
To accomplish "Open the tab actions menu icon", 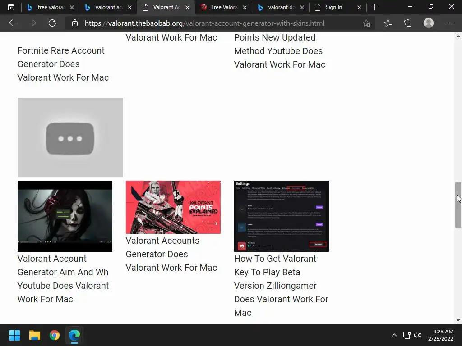I will tap(11, 7).
